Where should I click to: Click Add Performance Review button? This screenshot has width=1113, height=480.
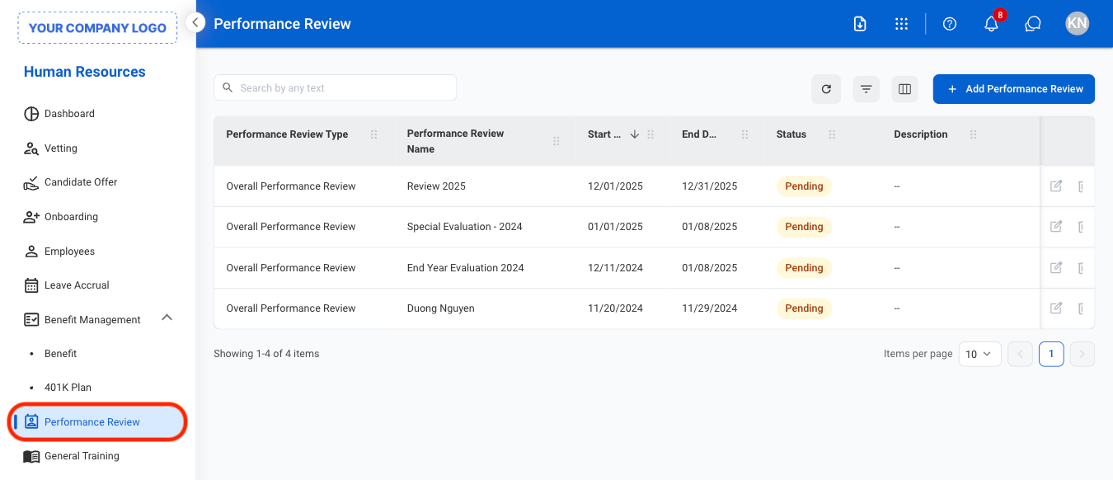(1014, 89)
